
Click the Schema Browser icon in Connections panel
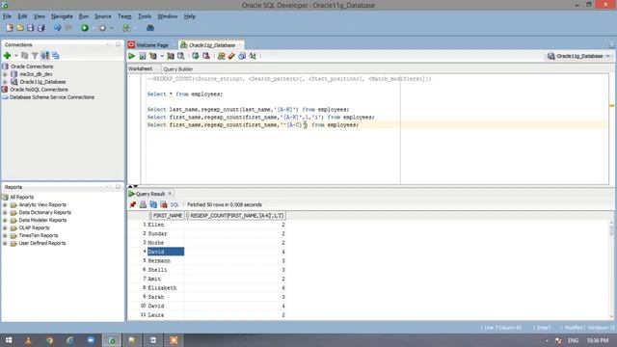(45, 56)
